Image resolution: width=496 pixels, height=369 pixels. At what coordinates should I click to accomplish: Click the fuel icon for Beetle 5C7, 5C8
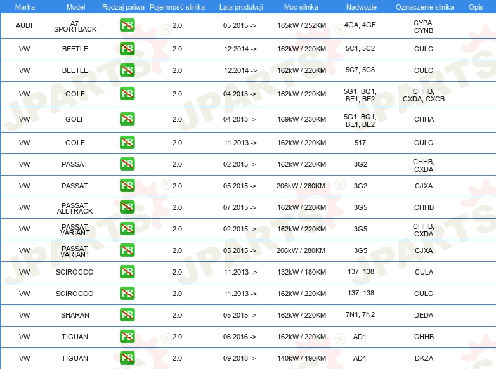pos(127,70)
